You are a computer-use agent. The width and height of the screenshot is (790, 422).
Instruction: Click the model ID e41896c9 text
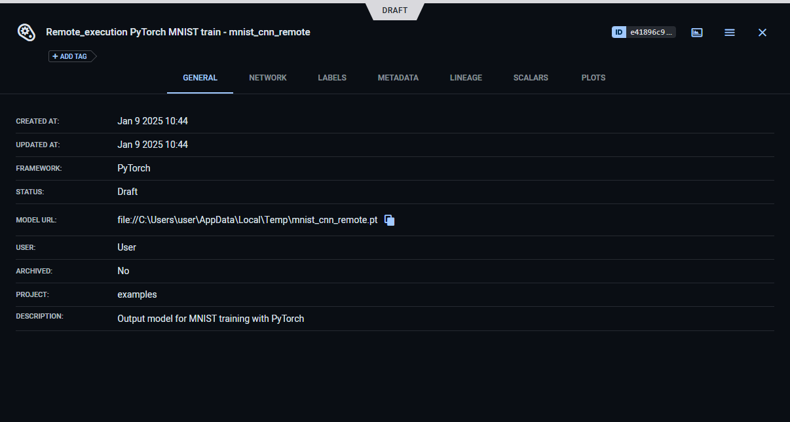(x=650, y=32)
